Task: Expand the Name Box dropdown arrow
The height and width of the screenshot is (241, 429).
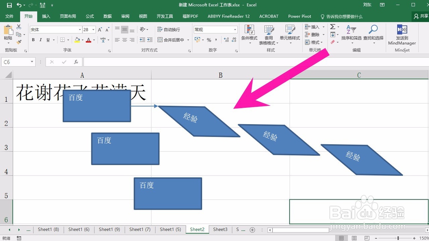Action: 32,62
